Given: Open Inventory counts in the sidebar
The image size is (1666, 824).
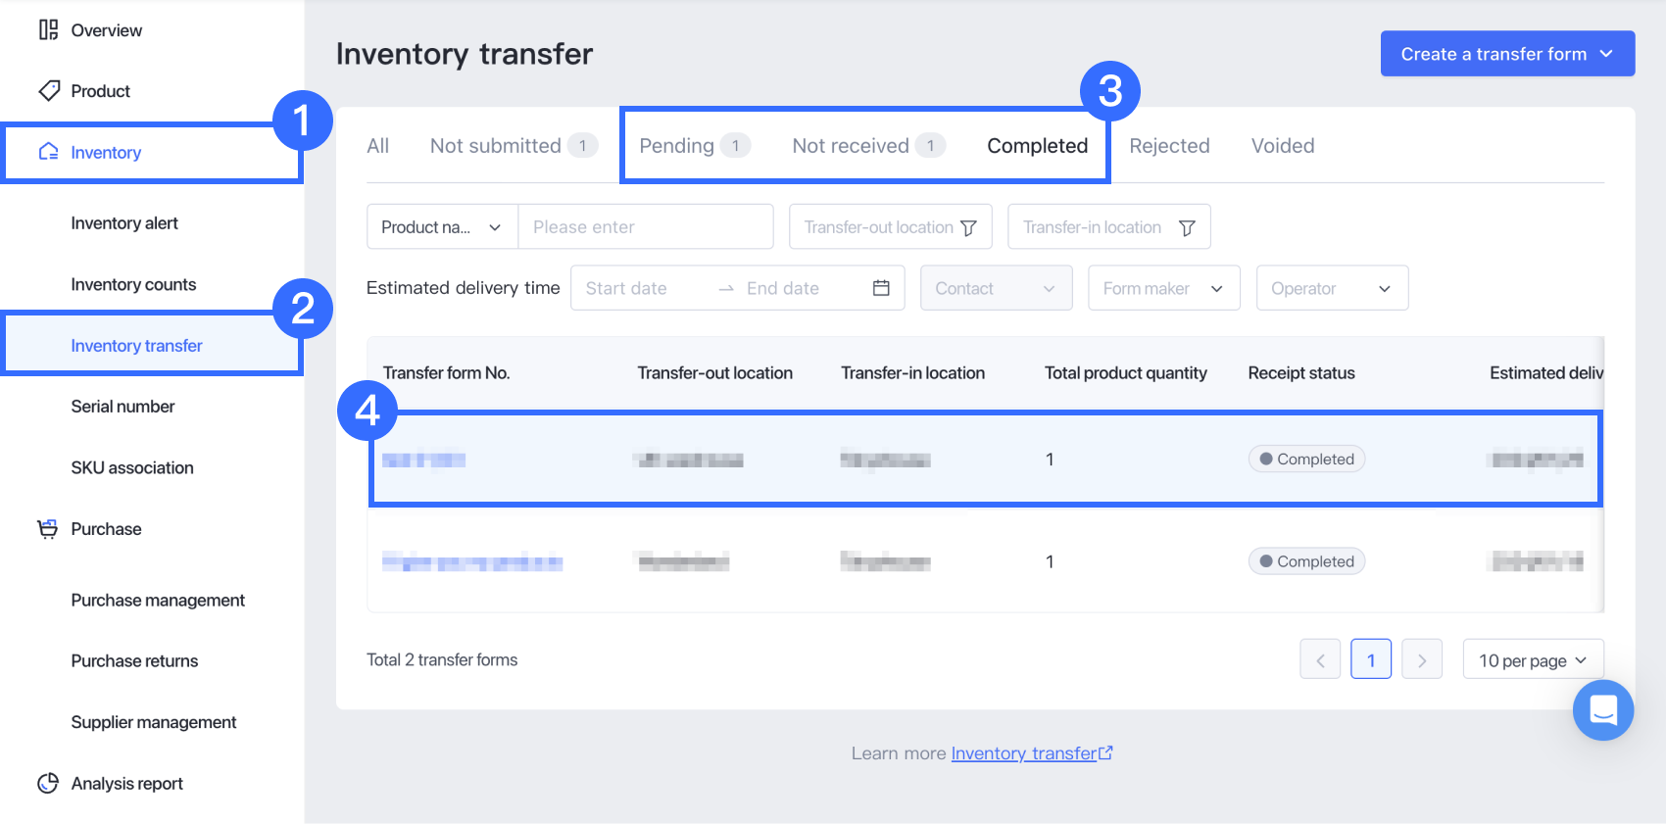Looking at the screenshot, I should (133, 284).
